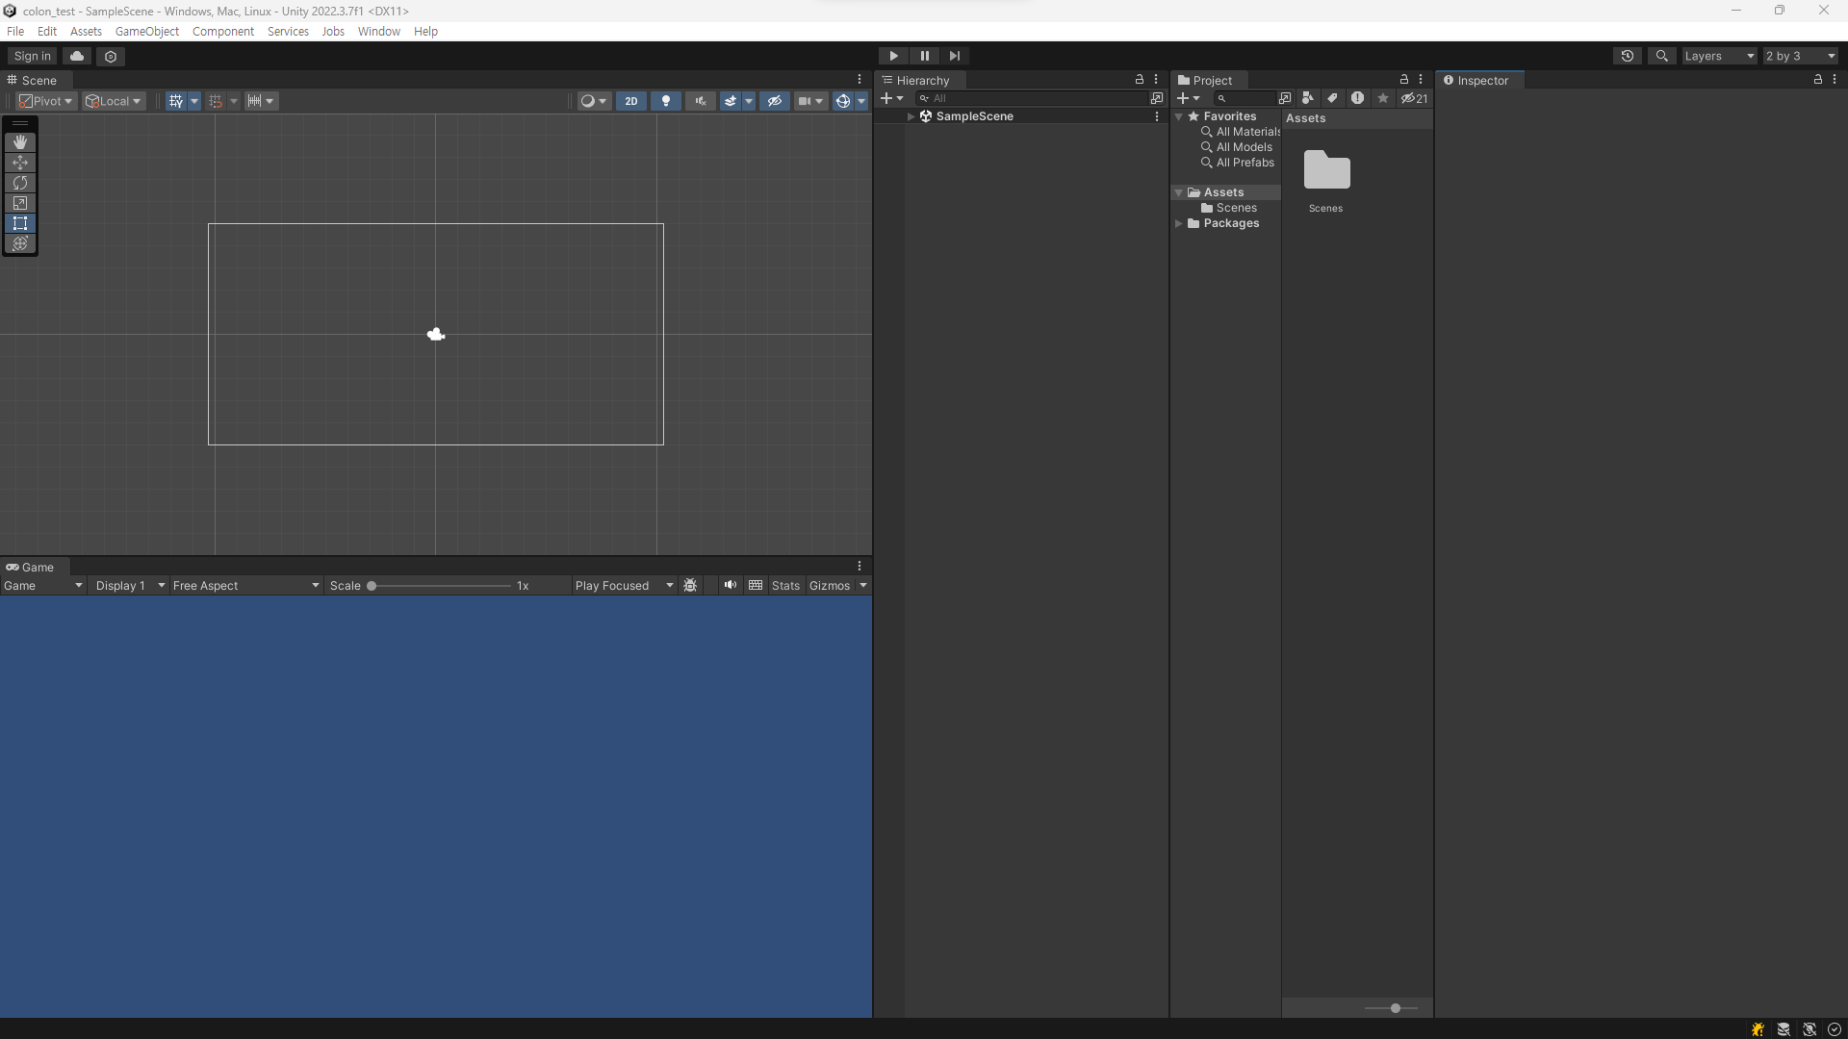Open Display 1 dropdown in Game view
This screenshot has width=1848, height=1039.
(x=130, y=585)
